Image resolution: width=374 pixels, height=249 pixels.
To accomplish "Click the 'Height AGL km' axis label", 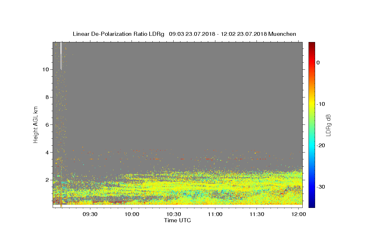I will (36, 124).
